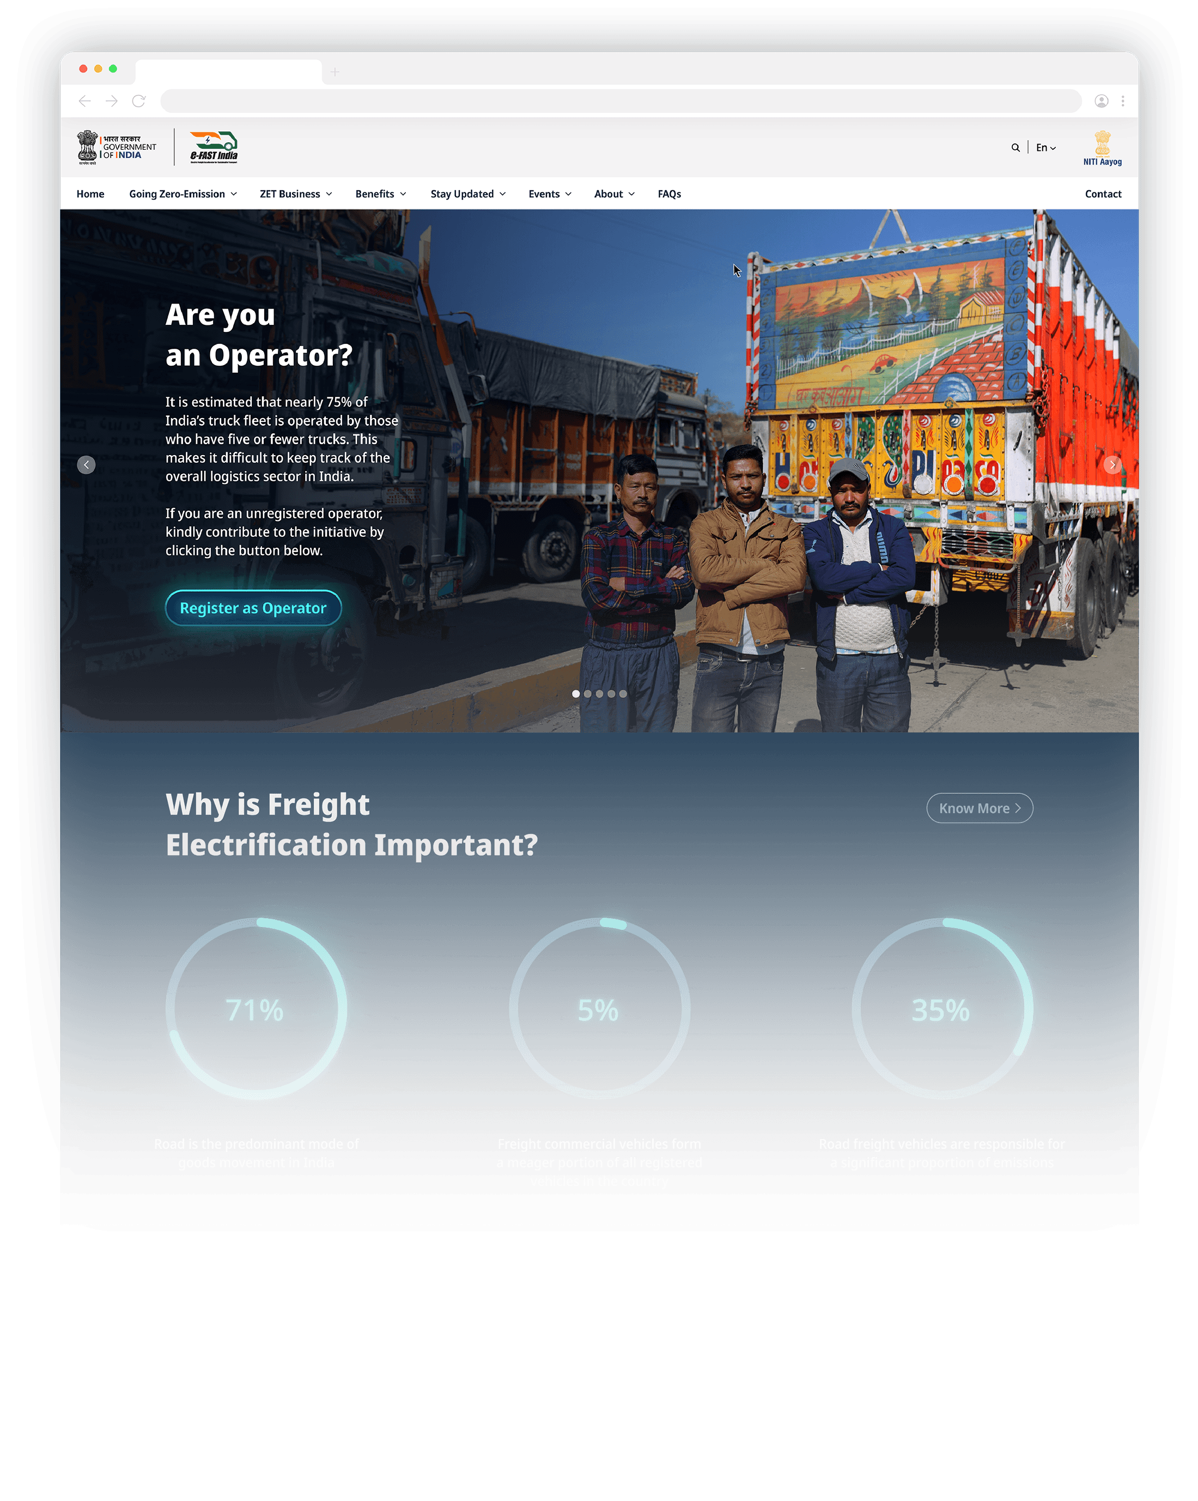This screenshot has width=1198, height=1501.
Task: Click the Government of India emblem
Action: coord(88,147)
